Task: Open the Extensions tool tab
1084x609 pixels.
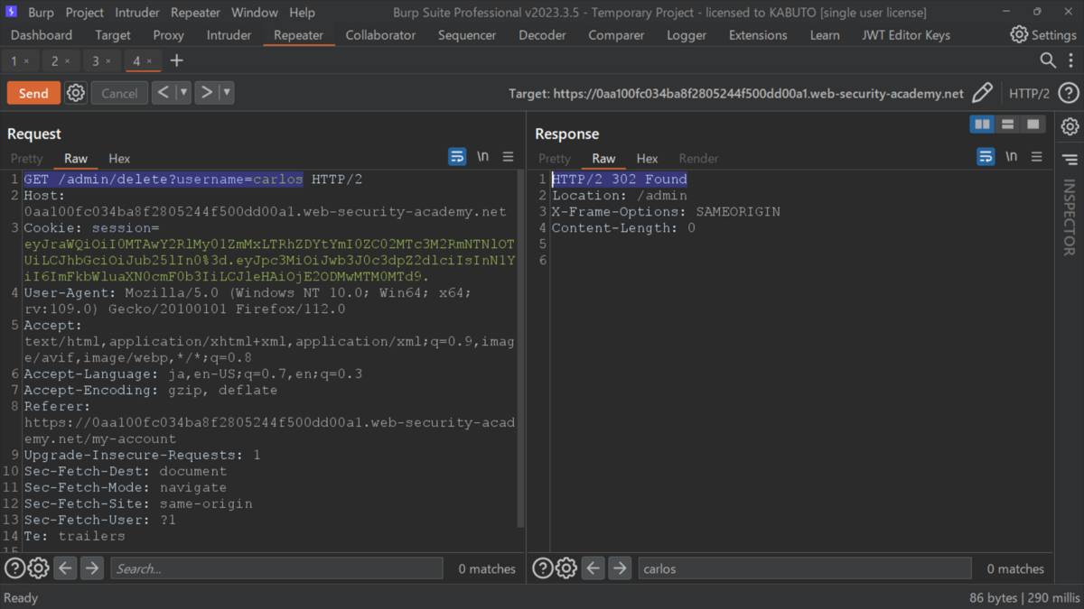Action: 757,35
